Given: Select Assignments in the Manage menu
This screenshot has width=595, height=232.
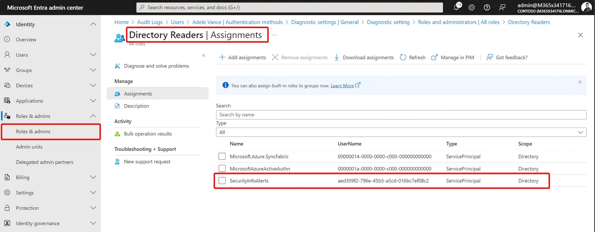Looking at the screenshot, I should pyautogui.click(x=158, y=94).
